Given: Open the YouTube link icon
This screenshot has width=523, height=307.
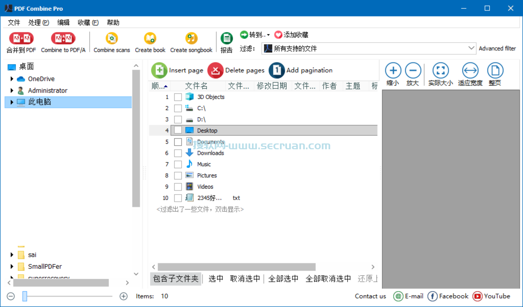Looking at the screenshot, I should click(477, 296).
